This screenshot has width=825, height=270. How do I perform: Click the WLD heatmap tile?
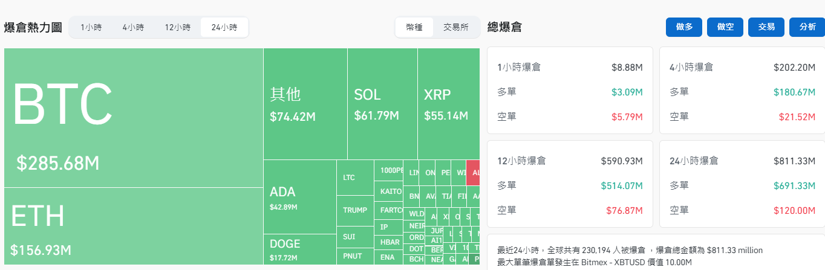[414, 214]
